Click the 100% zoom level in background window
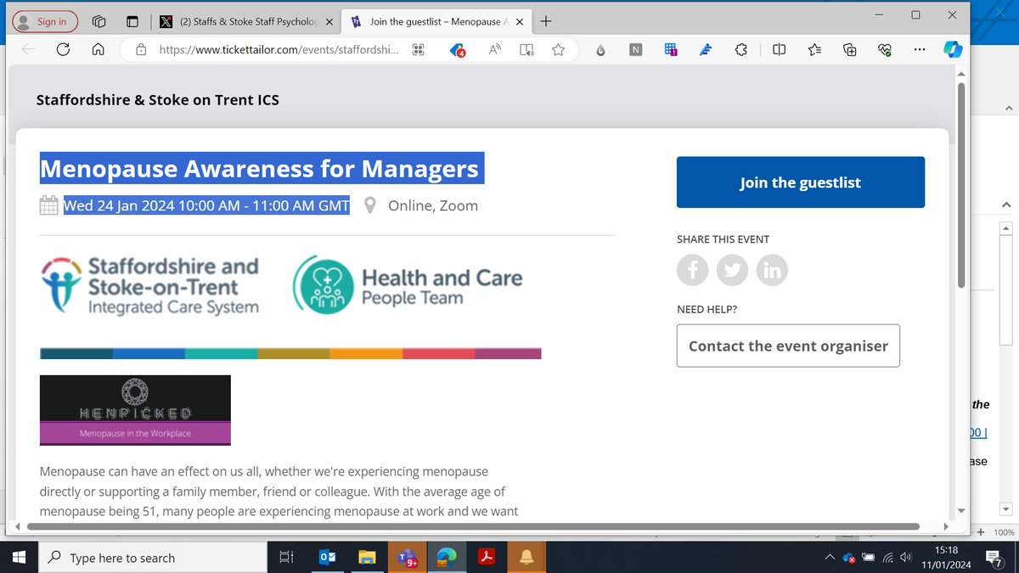The height and width of the screenshot is (573, 1019). click(x=1004, y=532)
